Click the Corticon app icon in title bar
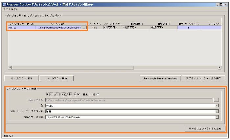This screenshot has height=140, width=230. (4, 4)
